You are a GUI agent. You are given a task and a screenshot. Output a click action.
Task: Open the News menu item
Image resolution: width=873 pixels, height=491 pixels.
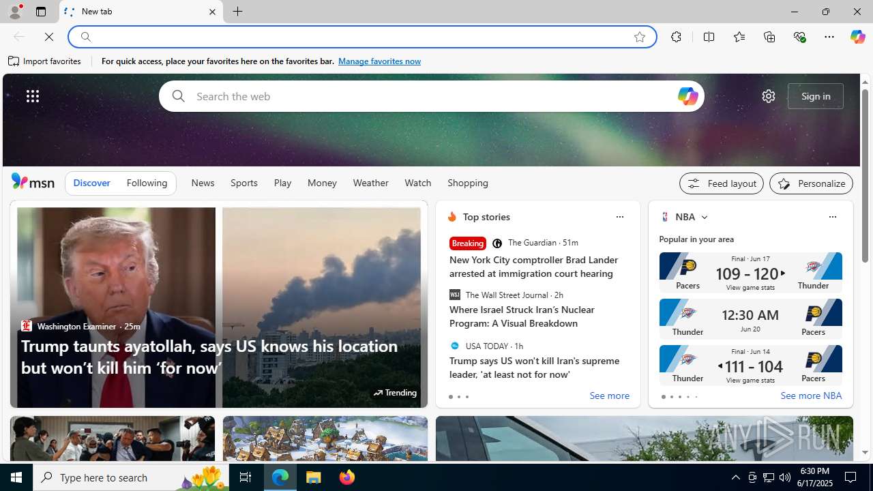[203, 183]
